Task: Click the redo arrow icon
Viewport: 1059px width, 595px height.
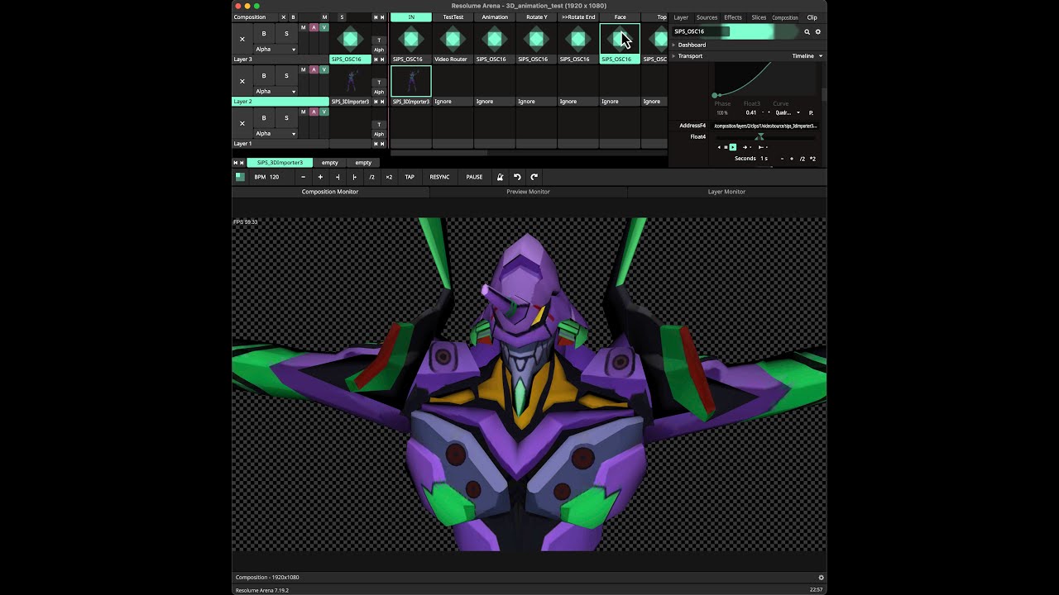Action: 534,177
